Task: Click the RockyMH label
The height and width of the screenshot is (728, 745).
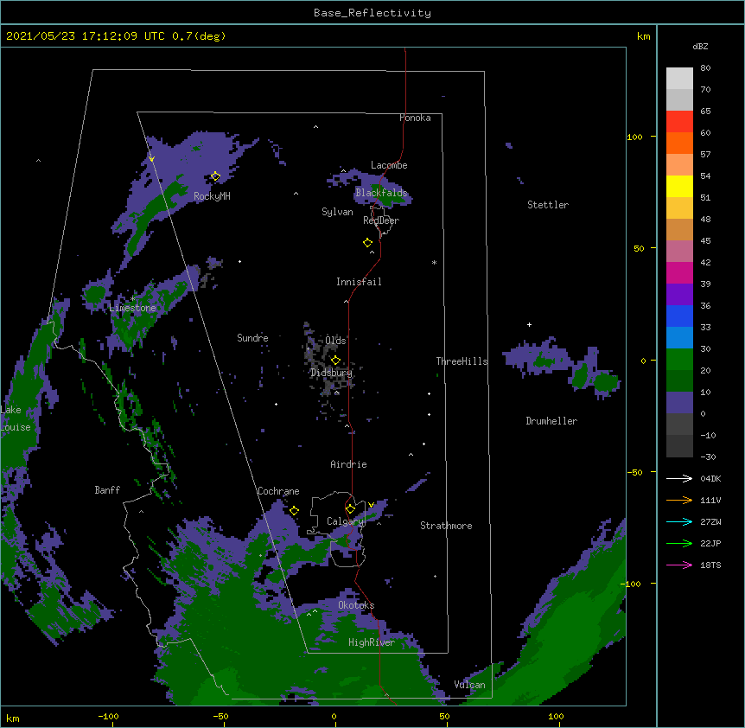Action: pyautogui.click(x=212, y=196)
